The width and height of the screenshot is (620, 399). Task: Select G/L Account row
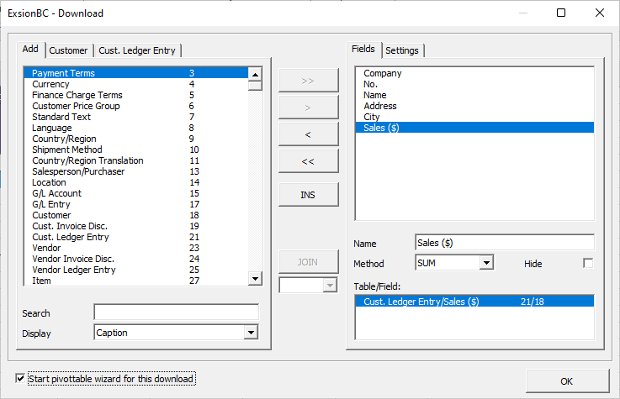(136, 193)
